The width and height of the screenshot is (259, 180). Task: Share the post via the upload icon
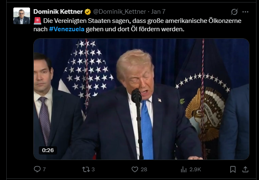click(246, 170)
